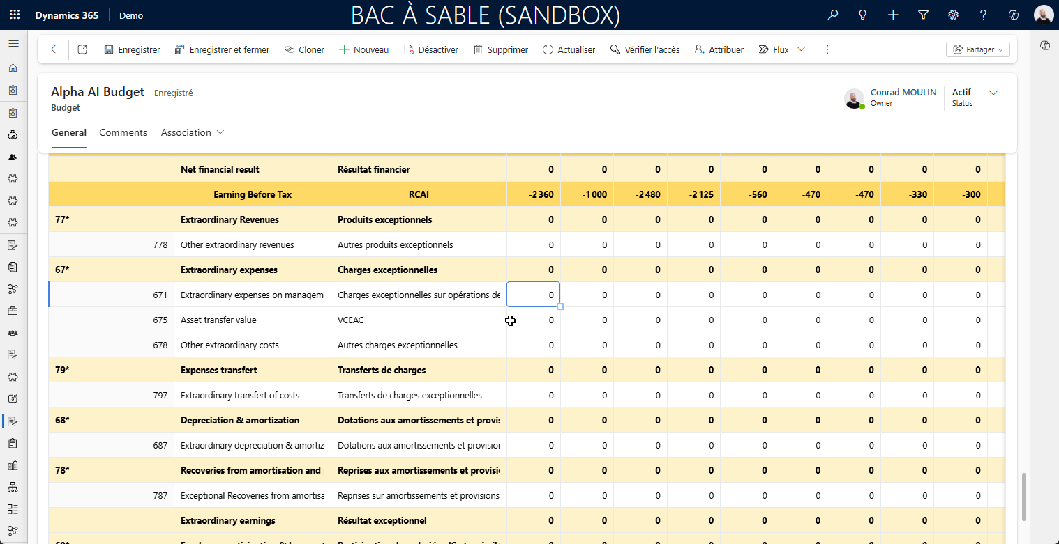Click the 'Produits exceptionnels' cell
Viewport: 1059px width, 544px height.
[x=419, y=220]
